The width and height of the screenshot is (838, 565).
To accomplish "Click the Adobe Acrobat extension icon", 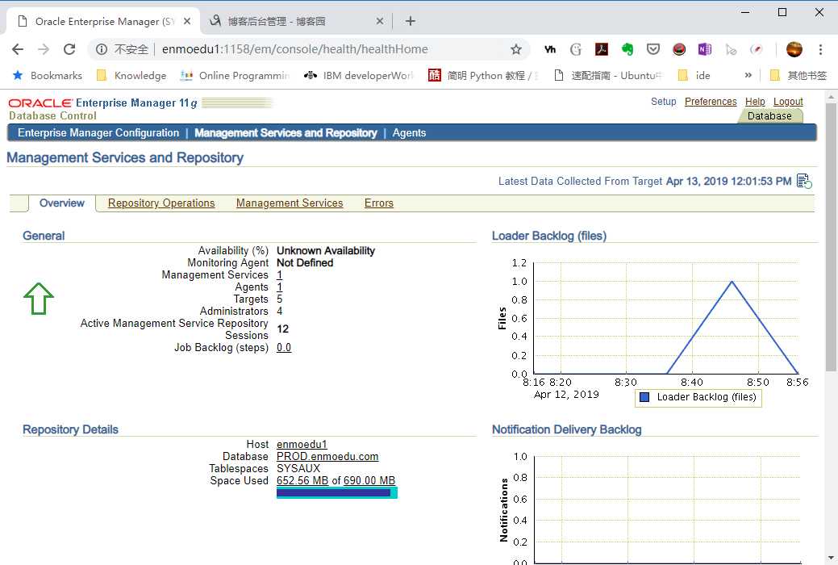I will (x=601, y=49).
